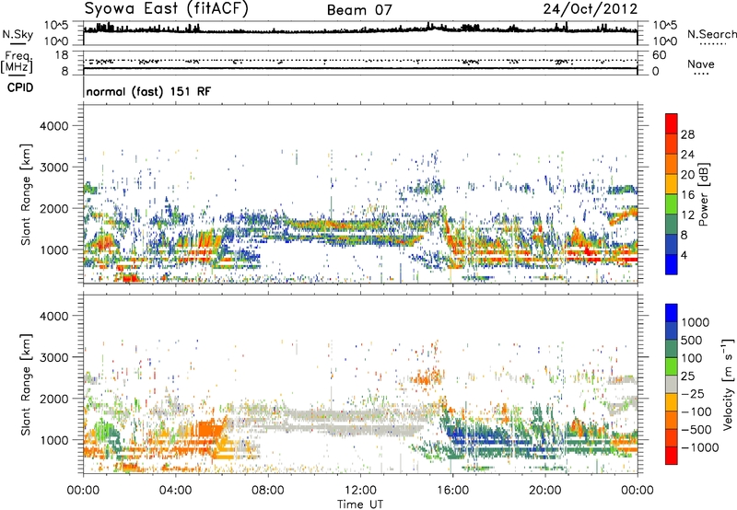Click the '500' value on Velocity color bar

(691, 340)
